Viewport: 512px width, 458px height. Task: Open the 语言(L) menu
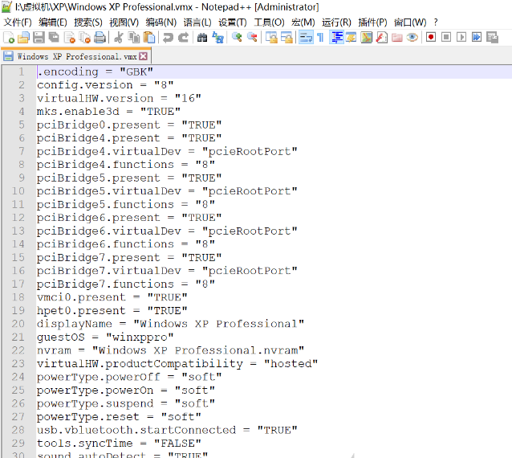click(197, 22)
